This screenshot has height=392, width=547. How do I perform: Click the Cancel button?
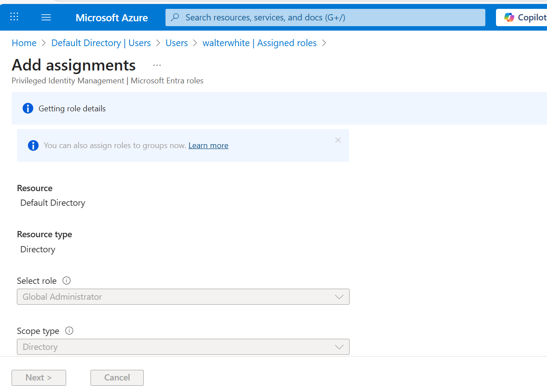tap(117, 377)
